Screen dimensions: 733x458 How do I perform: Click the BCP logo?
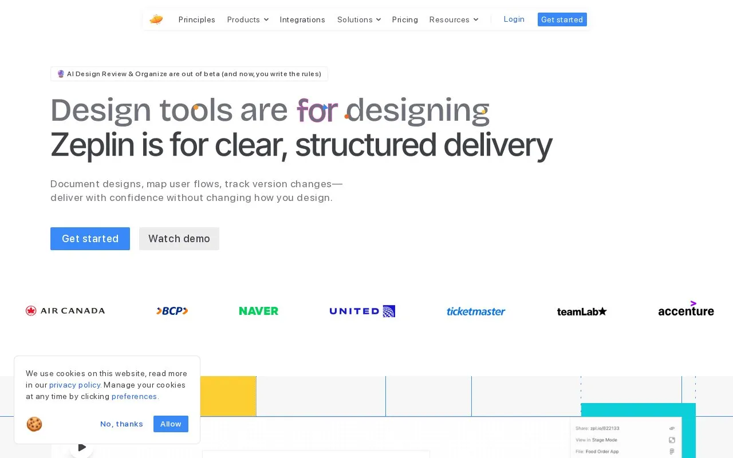(x=172, y=311)
